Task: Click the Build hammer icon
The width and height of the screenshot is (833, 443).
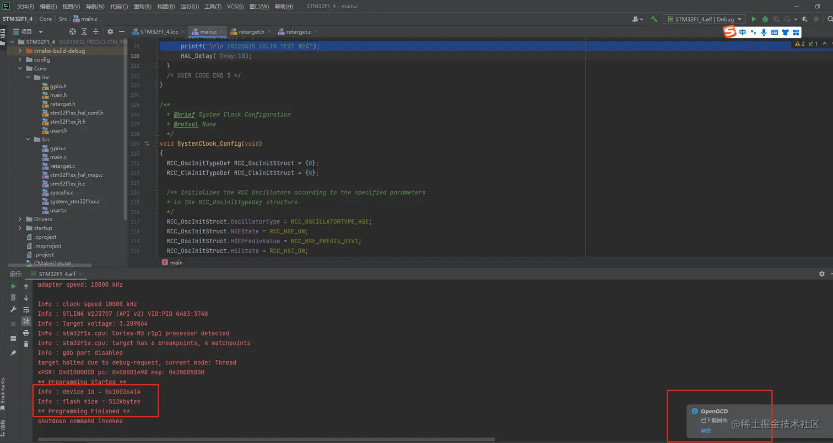Action: [654, 19]
